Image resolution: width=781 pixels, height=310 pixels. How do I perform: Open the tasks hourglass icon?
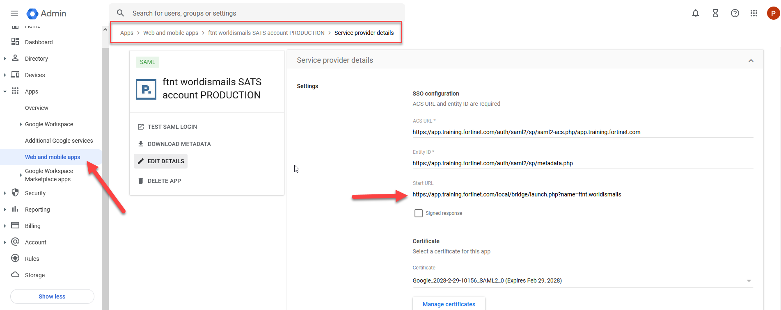coord(715,13)
